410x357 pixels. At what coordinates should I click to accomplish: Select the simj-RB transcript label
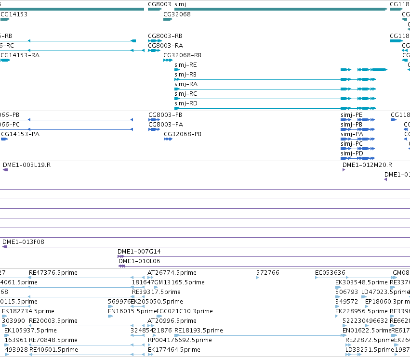point(185,75)
